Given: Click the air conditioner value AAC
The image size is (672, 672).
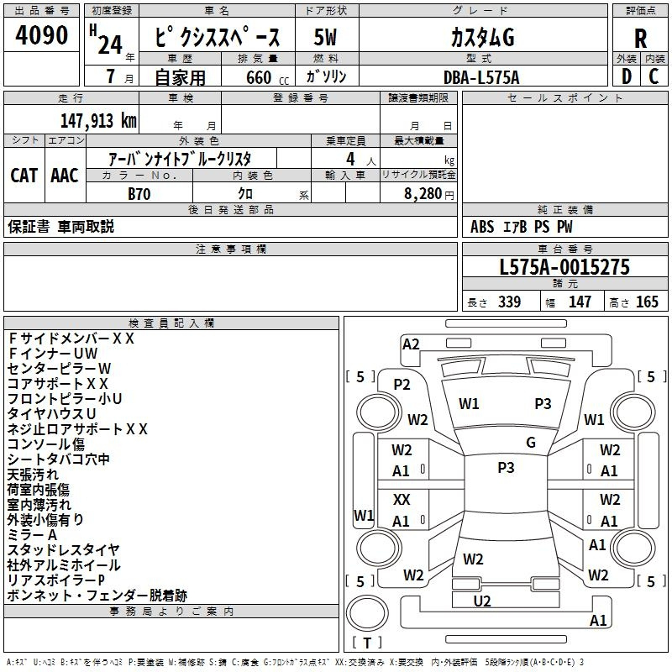Looking at the screenshot, I should [65, 176].
